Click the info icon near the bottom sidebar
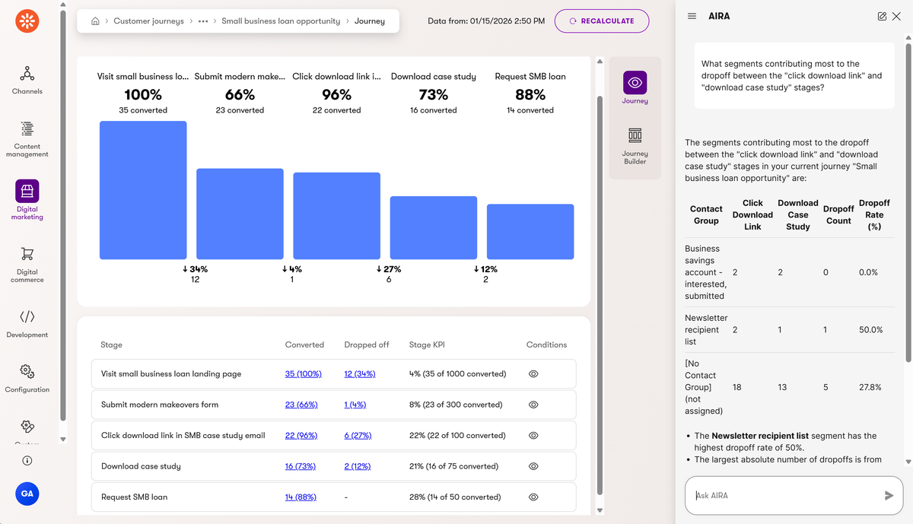913x524 pixels. [27, 460]
